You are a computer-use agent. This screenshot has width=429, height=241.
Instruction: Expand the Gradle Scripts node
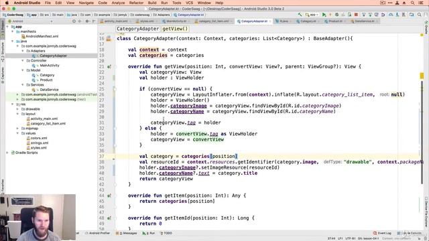pos(7,153)
